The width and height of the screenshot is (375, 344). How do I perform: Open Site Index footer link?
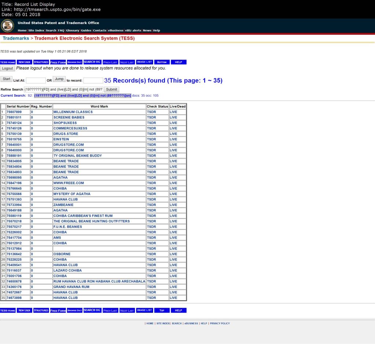click(163, 324)
